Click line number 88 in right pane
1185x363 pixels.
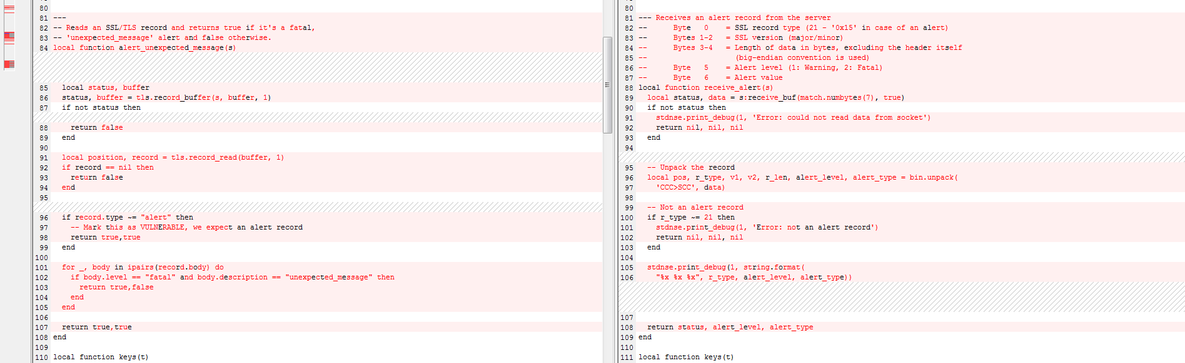[628, 88]
